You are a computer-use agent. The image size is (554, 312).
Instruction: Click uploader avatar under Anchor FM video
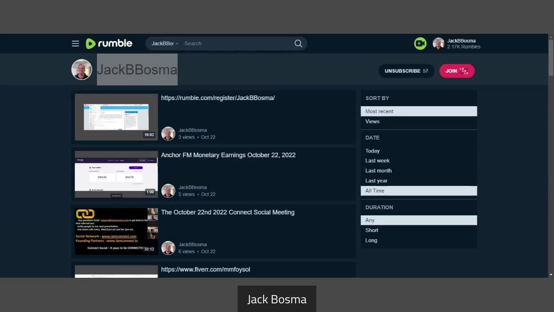[x=168, y=191]
